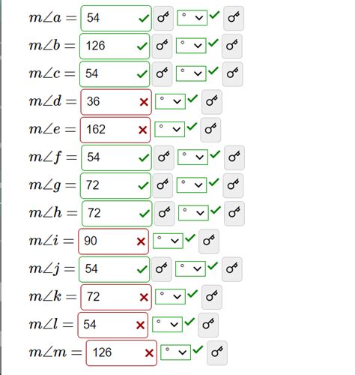355x375 pixels.
Task: Click the key icon at end of m∠m row
Action: 217,353
